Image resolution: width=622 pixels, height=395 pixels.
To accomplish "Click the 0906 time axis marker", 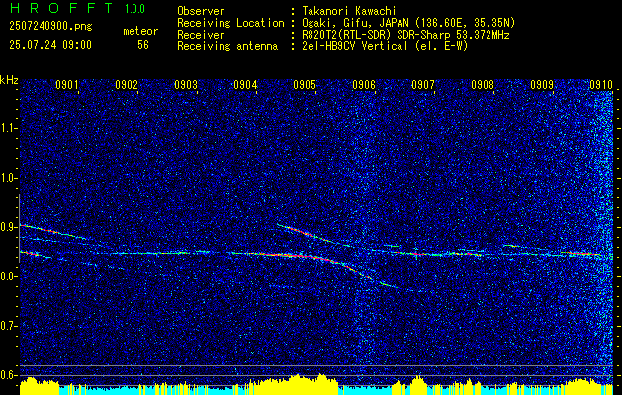I will tap(364, 84).
